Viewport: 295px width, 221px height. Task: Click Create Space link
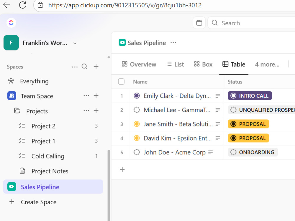(x=39, y=202)
